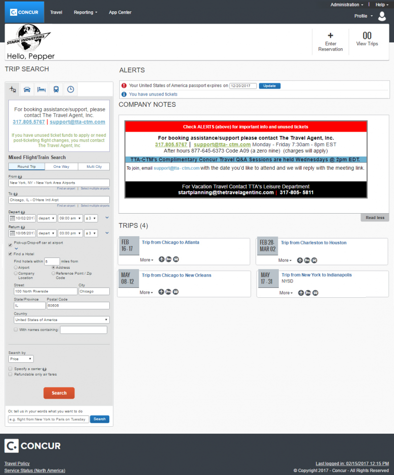The image size is (394, 475).
Task: Click the car icon on Chicago to New Orleans trip
Action: (176, 292)
